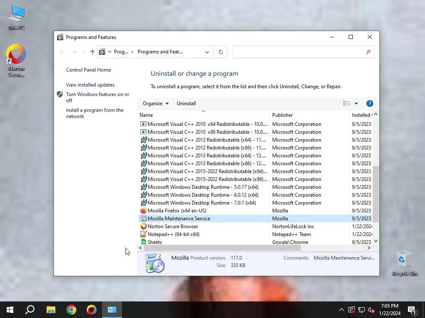
Task: Click the Notepad++ row icon
Action: (x=143, y=234)
